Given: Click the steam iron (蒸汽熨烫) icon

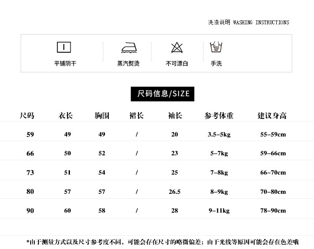Looking at the screenshot, I should pyautogui.click(x=129, y=48).
